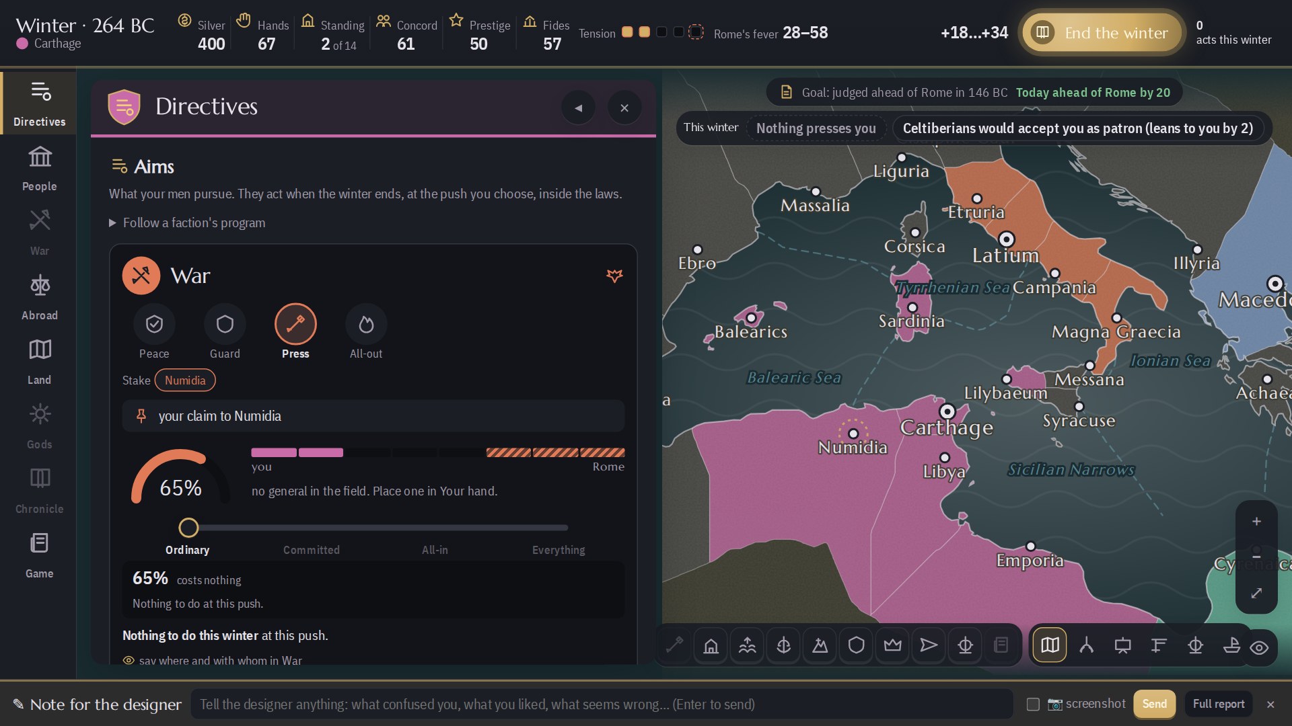Click the Celtiberians patron notice
This screenshot has width=1292, height=726.
[x=1077, y=128]
